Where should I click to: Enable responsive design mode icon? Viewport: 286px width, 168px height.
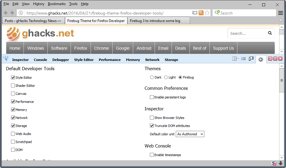[251, 59]
